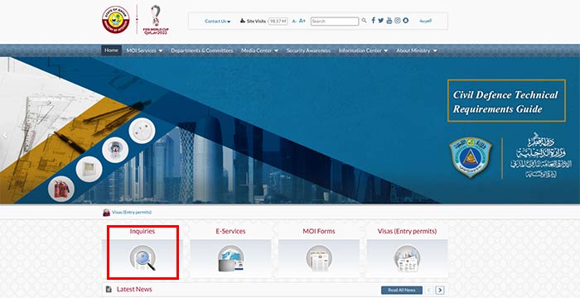Open the Instagram social link
580x298 pixels.
coord(397,21)
